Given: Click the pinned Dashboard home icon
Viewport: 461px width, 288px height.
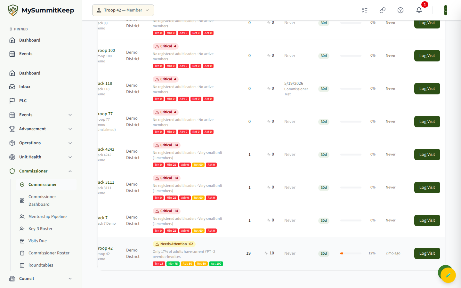Looking at the screenshot, I should coord(12,40).
